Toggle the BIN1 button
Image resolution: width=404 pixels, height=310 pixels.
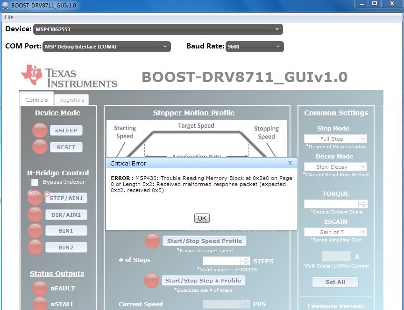(66, 231)
